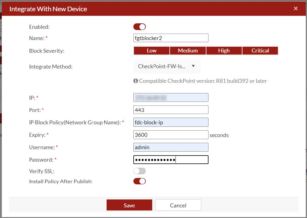The height and width of the screenshot is (218, 307).
Task: Toggle the Enabled switch
Action: (139, 27)
